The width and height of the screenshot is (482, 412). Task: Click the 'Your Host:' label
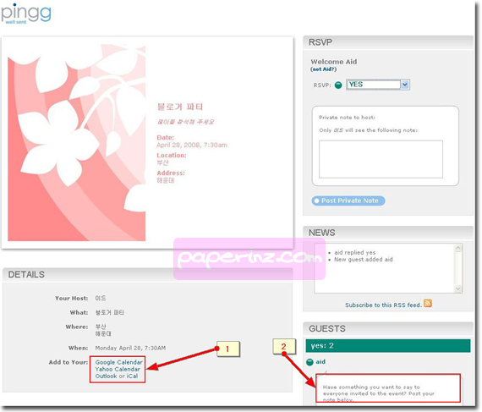(x=71, y=299)
